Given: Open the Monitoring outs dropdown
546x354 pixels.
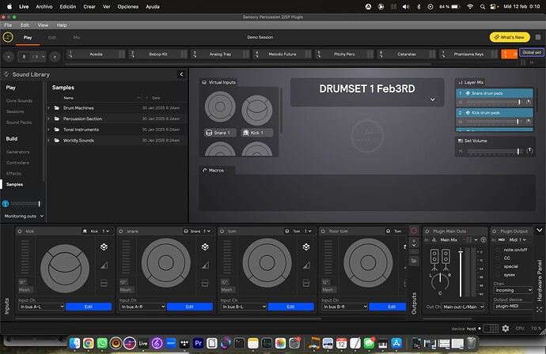Looking at the screenshot, I should (x=24, y=216).
